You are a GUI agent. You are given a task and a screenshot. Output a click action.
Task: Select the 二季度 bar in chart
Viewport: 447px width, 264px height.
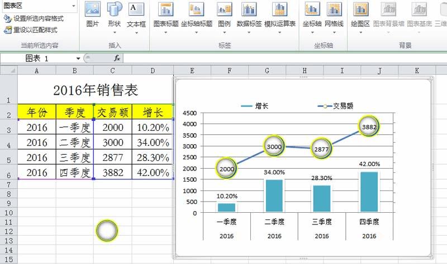[x=274, y=196]
